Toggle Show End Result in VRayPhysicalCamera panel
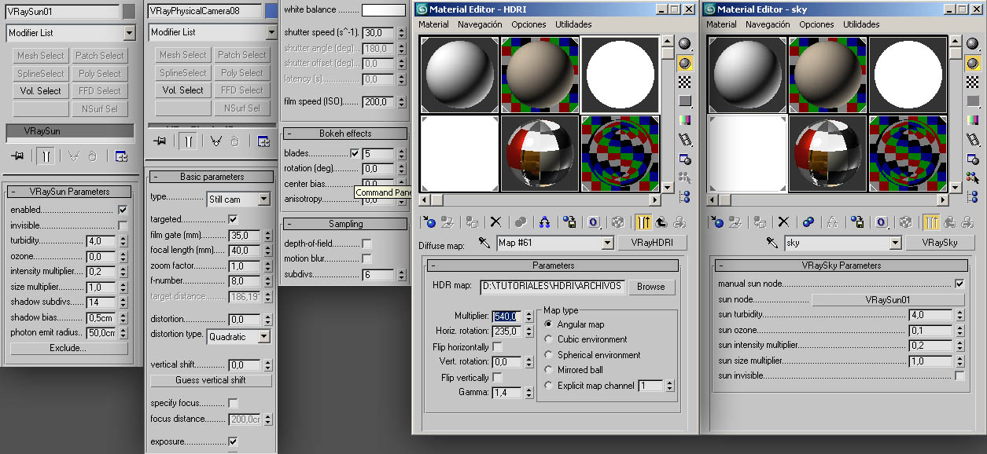Image resolution: width=987 pixels, height=454 pixels. point(187,141)
